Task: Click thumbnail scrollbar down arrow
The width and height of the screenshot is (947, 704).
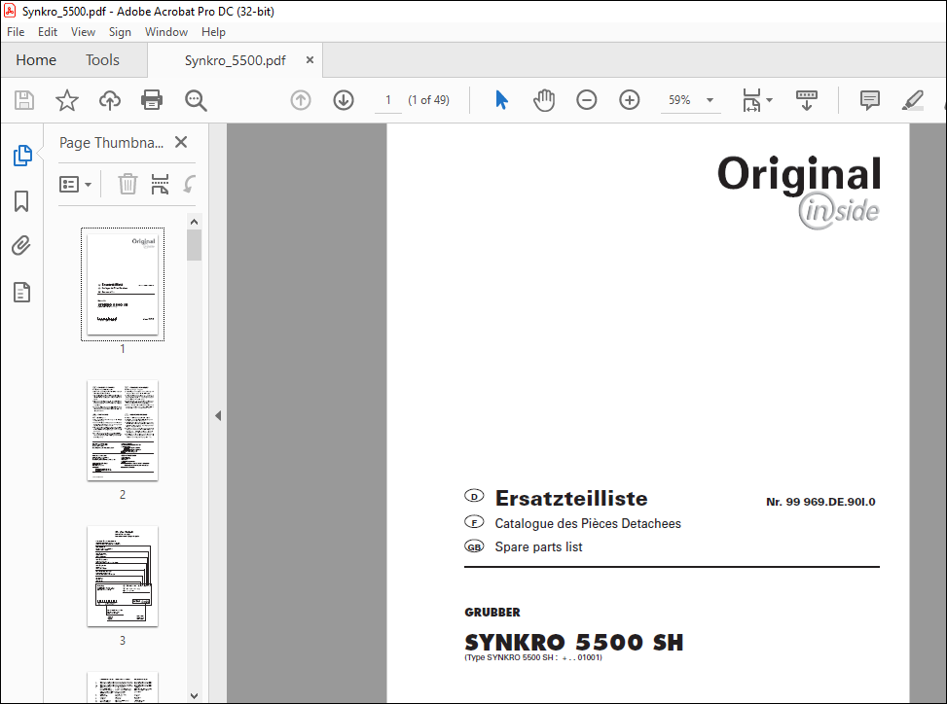Action: 194,695
